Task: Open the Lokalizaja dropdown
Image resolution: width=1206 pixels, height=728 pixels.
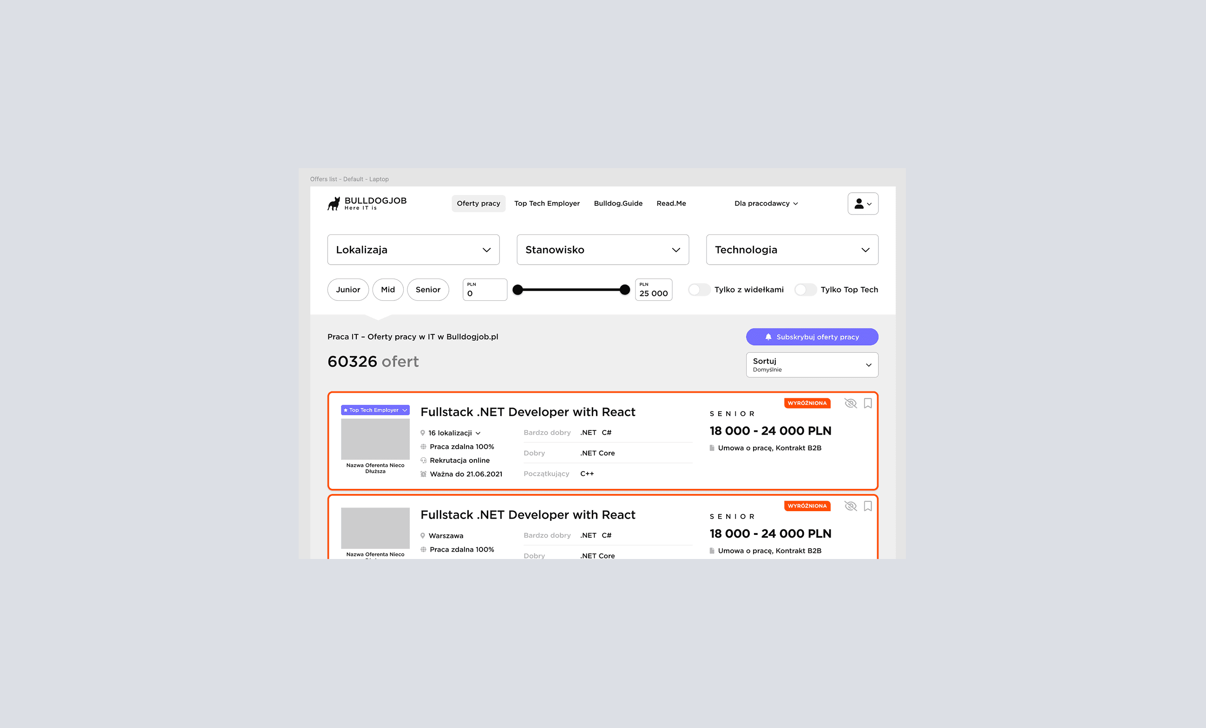Action: click(x=413, y=249)
